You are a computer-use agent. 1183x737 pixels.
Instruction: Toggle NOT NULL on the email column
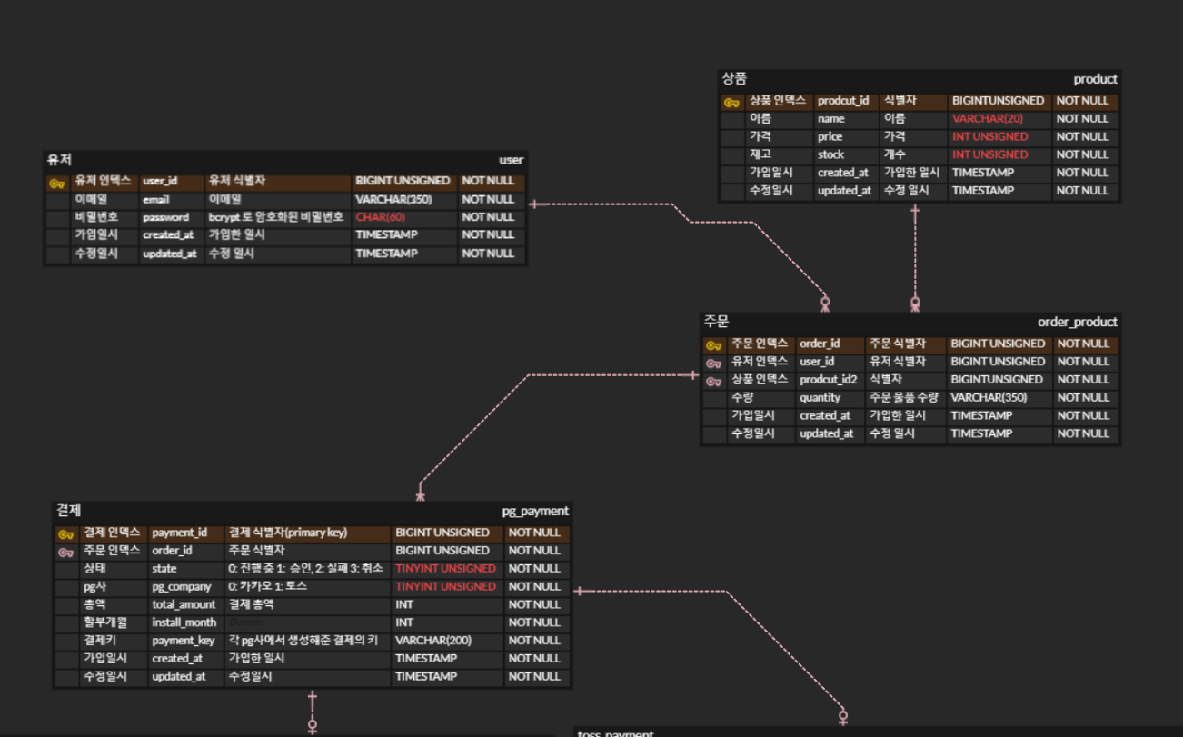coord(487,199)
